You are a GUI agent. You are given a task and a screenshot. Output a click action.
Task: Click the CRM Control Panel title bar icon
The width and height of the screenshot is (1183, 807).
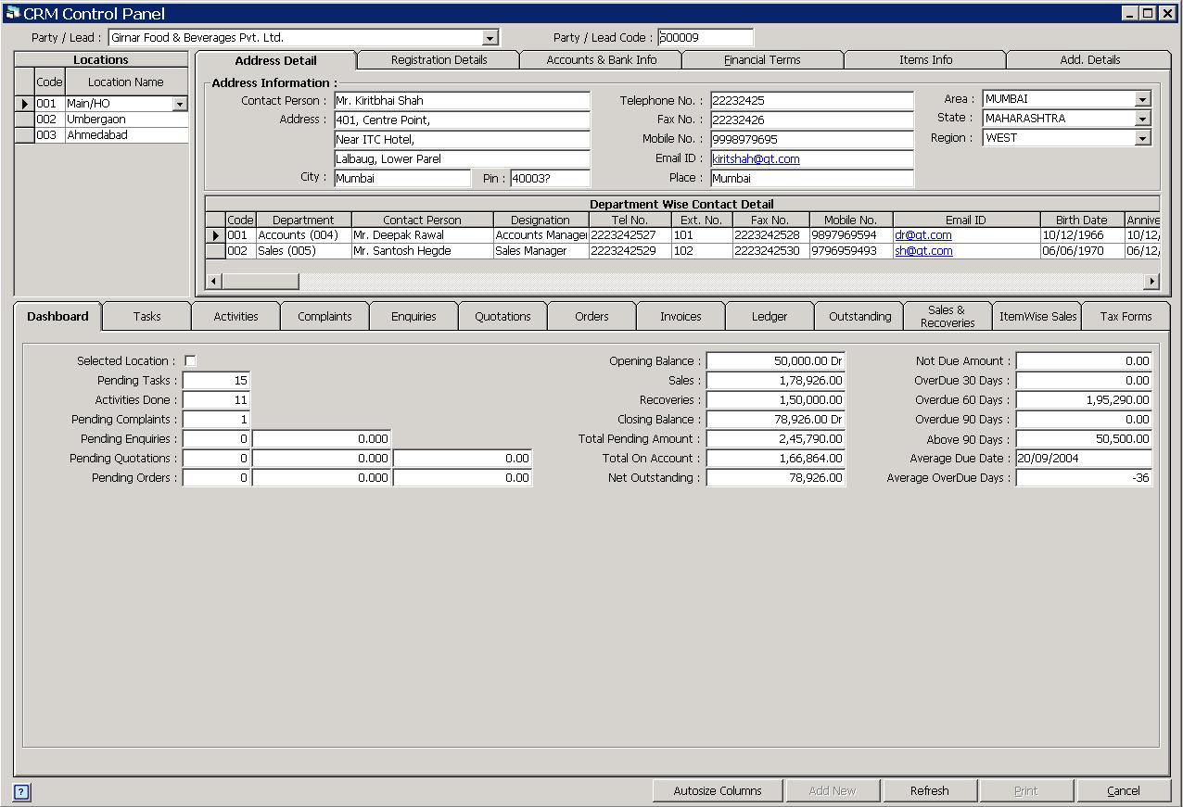pyautogui.click(x=12, y=13)
